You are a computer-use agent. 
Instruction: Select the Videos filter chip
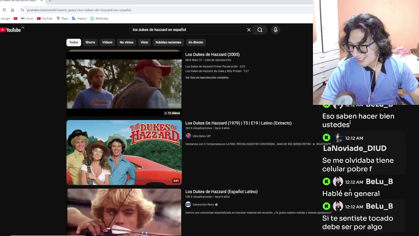pos(107,42)
